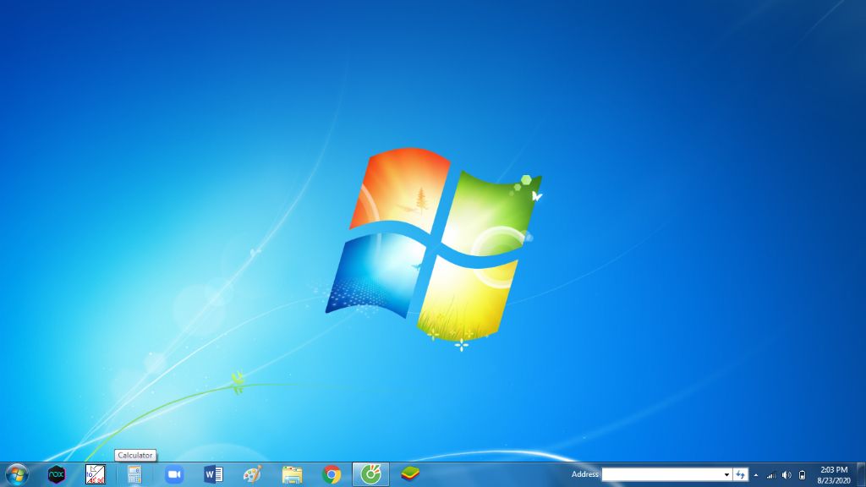Image resolution: width=866 pixels, height=487 pixels.
Task: Open the red and blue 'to' converter icon
Action: pyautogui.click(x=95, y=474)
